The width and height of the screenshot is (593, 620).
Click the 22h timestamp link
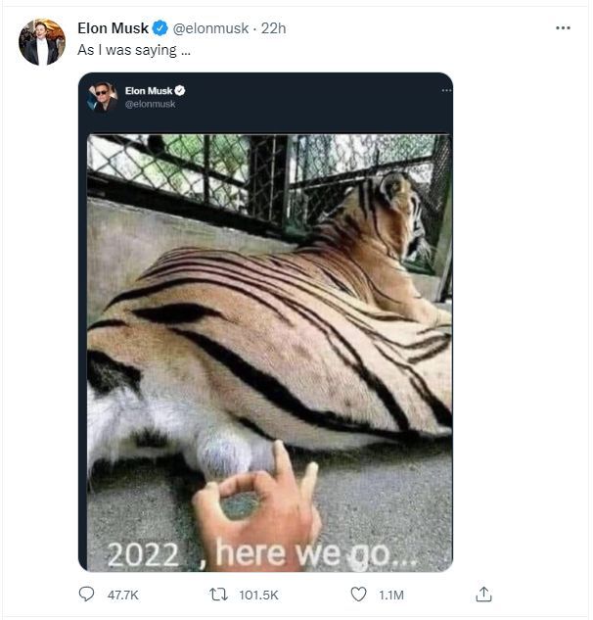click(273, 28)
